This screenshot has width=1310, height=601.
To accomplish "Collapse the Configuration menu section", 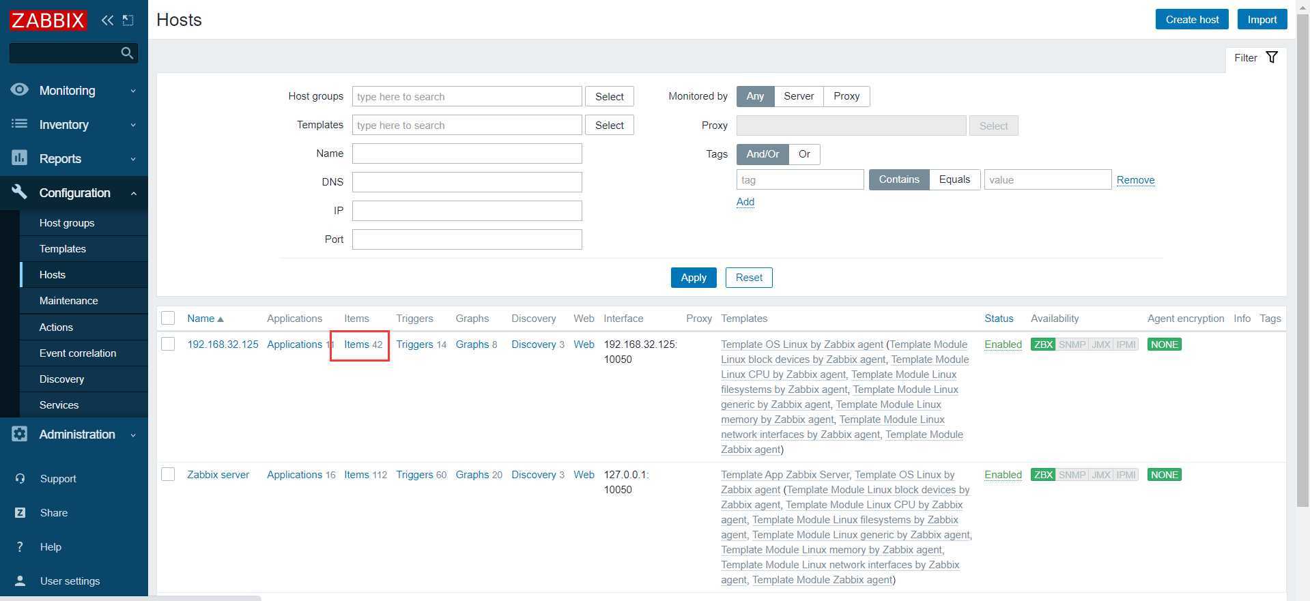I will [x=74, y=192].
